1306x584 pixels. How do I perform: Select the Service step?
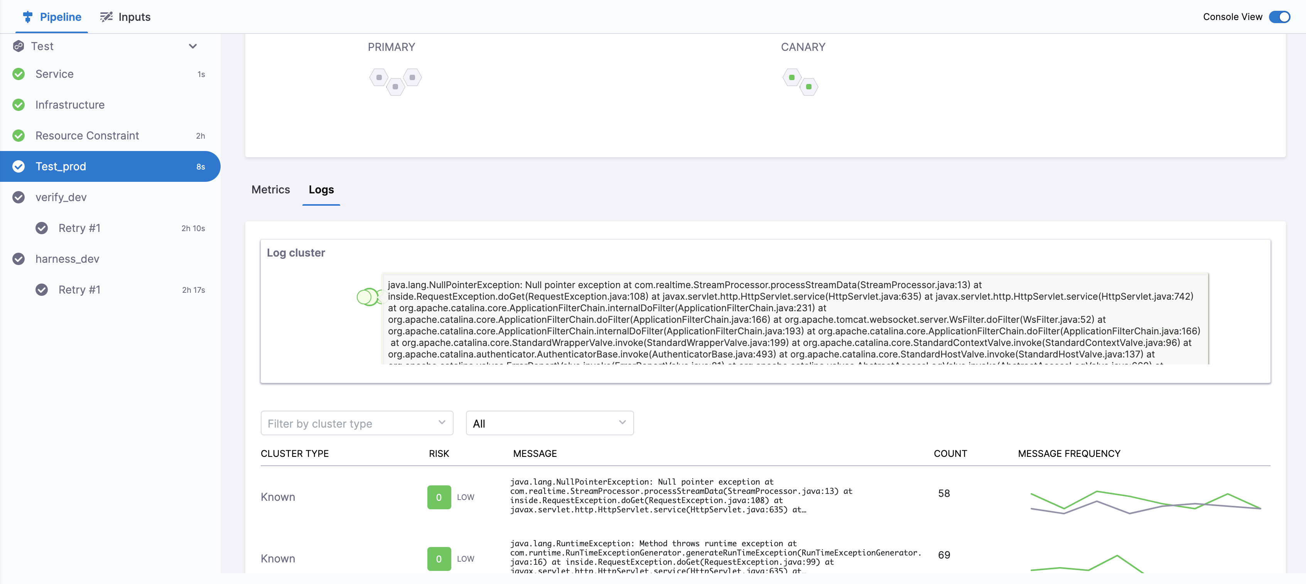(110, 74)
